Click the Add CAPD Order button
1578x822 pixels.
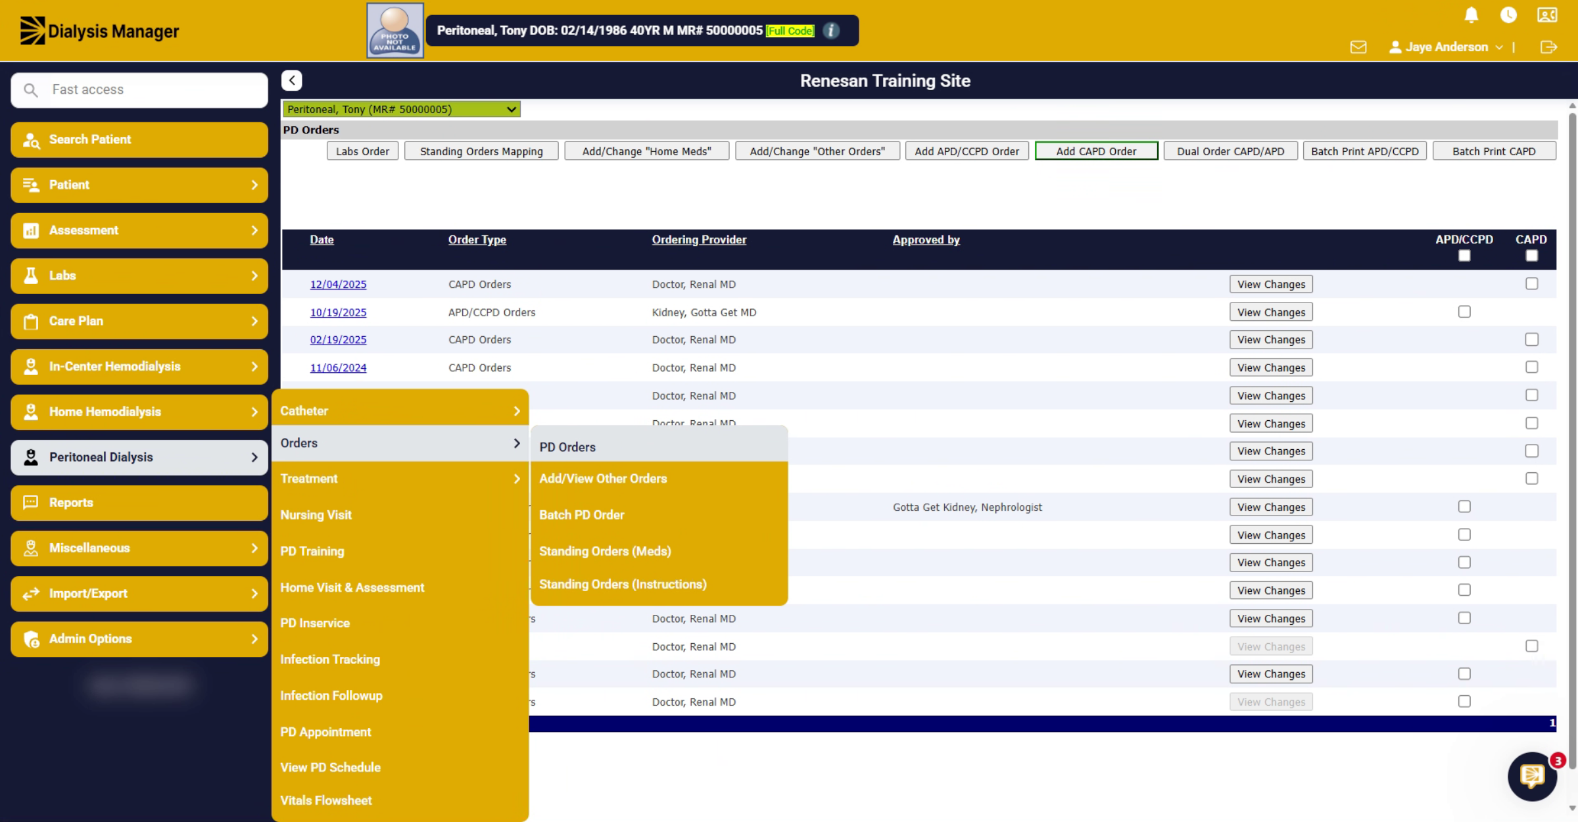click(1096, 151)
